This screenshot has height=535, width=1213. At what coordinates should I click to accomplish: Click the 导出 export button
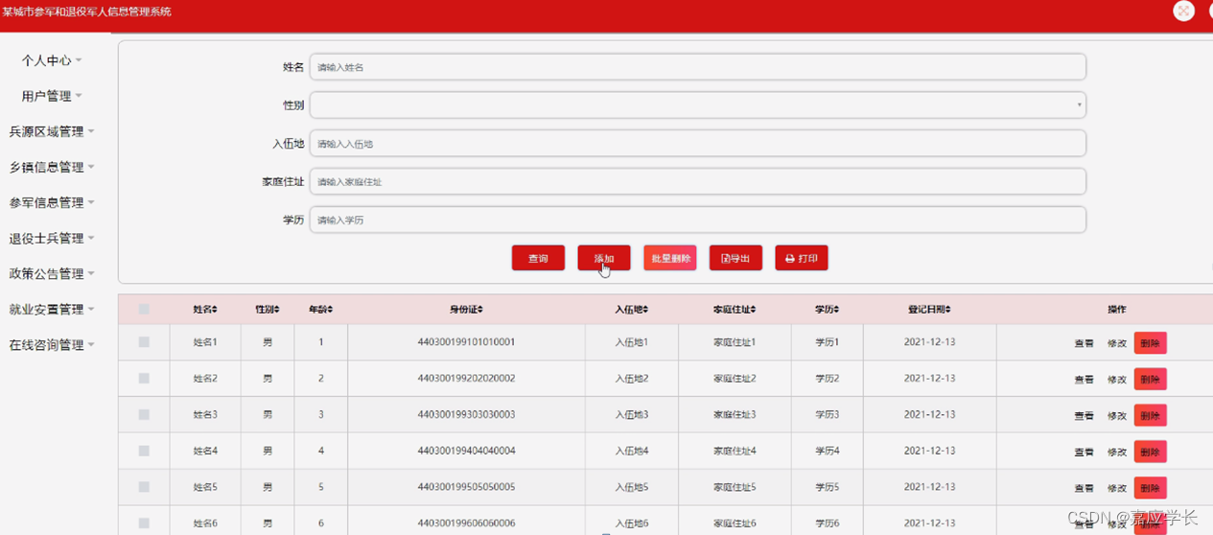tap(735, 258)
